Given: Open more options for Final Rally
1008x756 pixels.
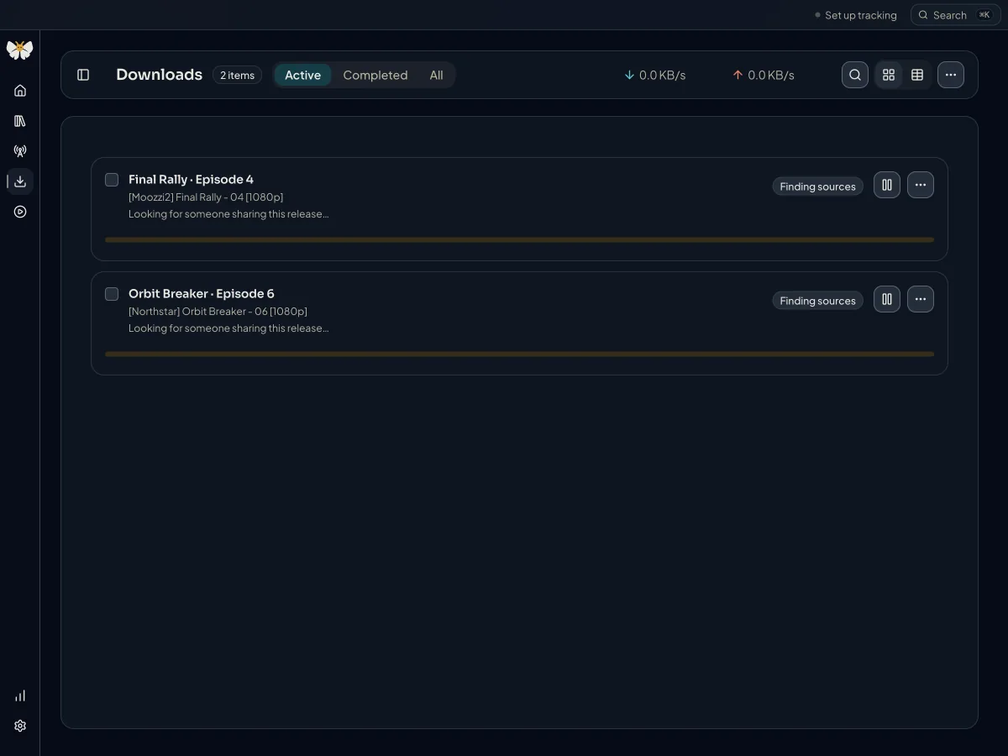Looking at the screenshot, I should tap(921, 185).
